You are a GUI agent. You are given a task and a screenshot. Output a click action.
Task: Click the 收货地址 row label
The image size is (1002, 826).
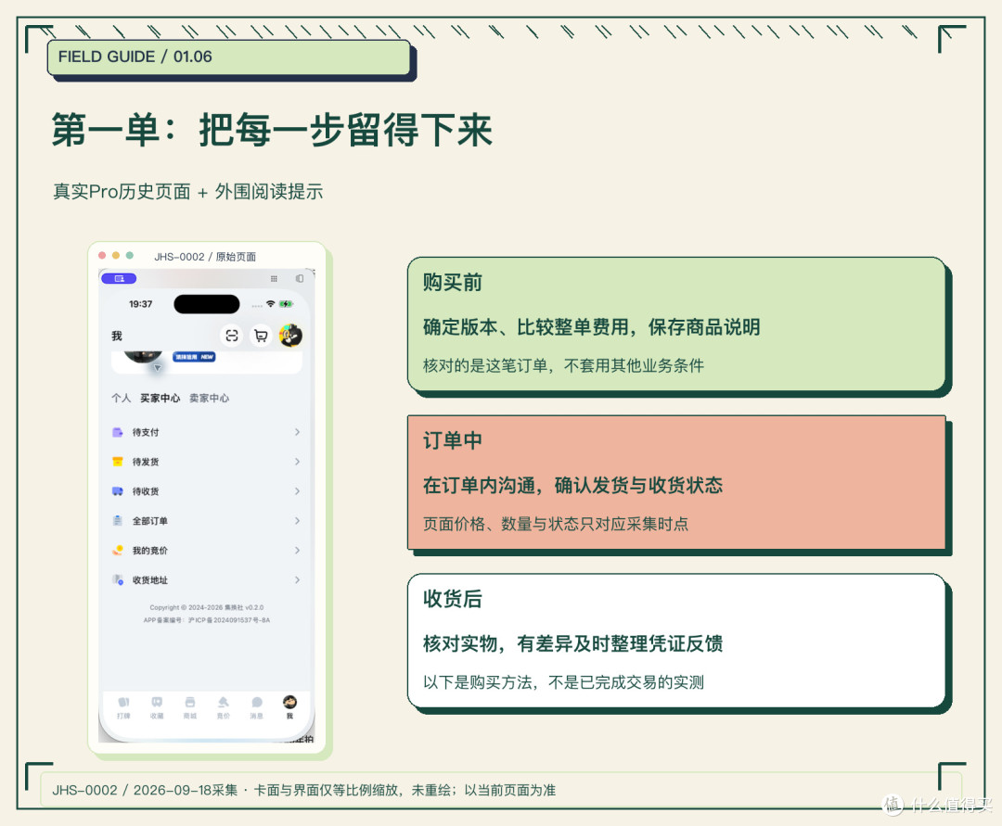(150, 579)
